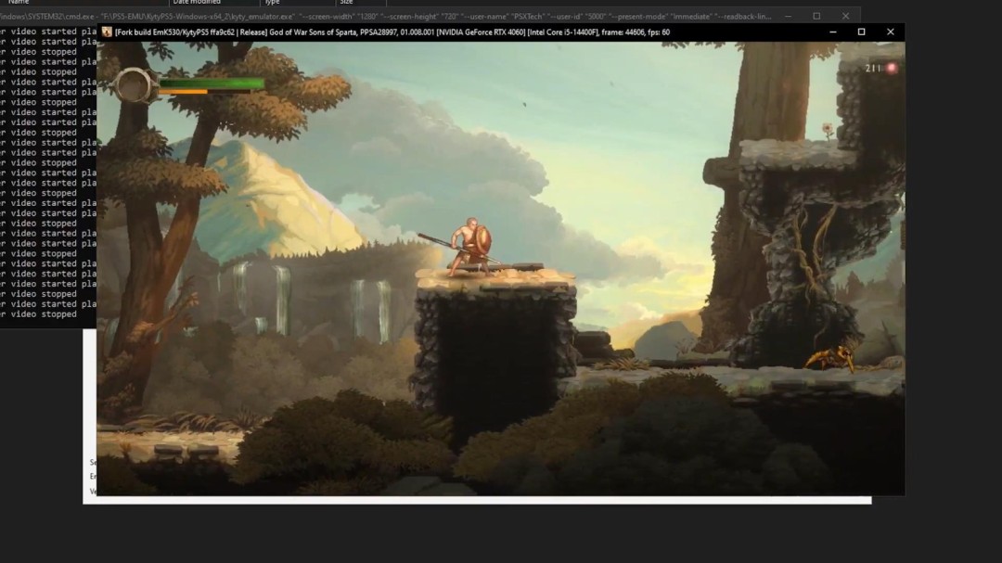This screenshot has width=1002, height=563.
Task: Minimize the God of War emulator window
Action: (x=832, y=32)
